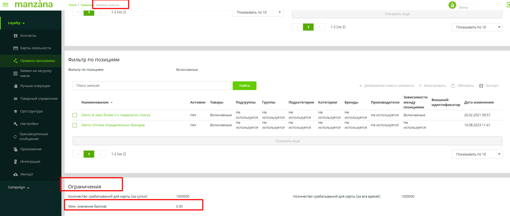This screenshot has height=216, width=510.
Task: Expand the Campaign sidebar section
Action: pos(18,187)
